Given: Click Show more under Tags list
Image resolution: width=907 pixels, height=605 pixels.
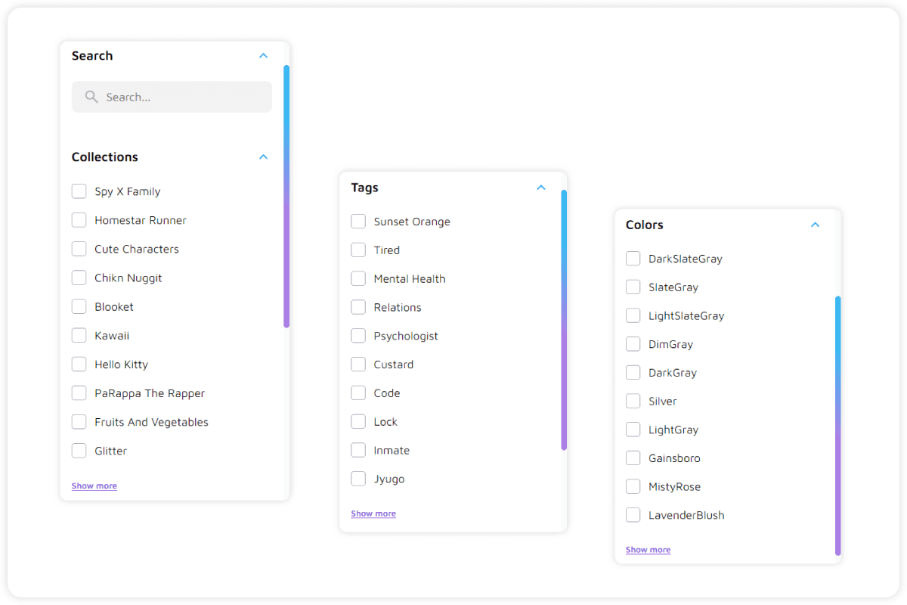Looking at the screenshot, I should click(373, 513).
